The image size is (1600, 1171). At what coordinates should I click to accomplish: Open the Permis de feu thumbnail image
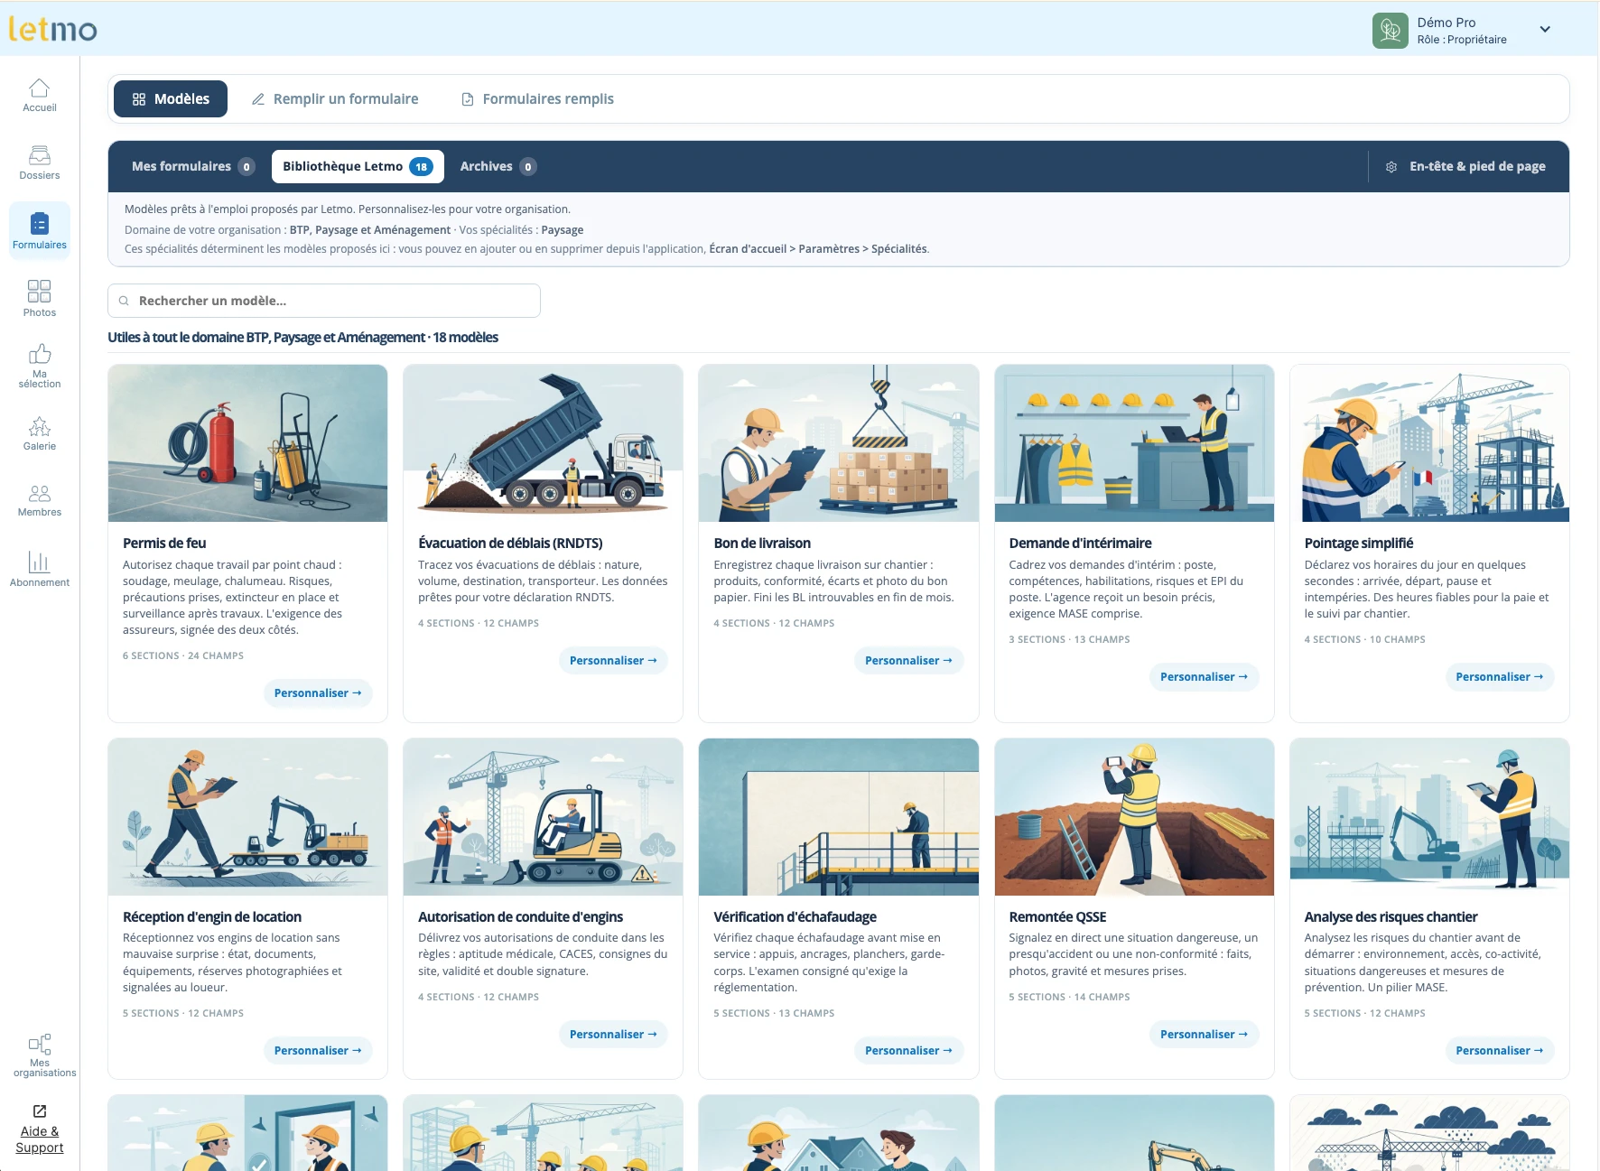tap(247, 443)
